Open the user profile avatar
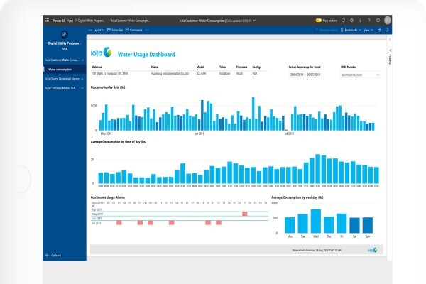 (388, 20)
